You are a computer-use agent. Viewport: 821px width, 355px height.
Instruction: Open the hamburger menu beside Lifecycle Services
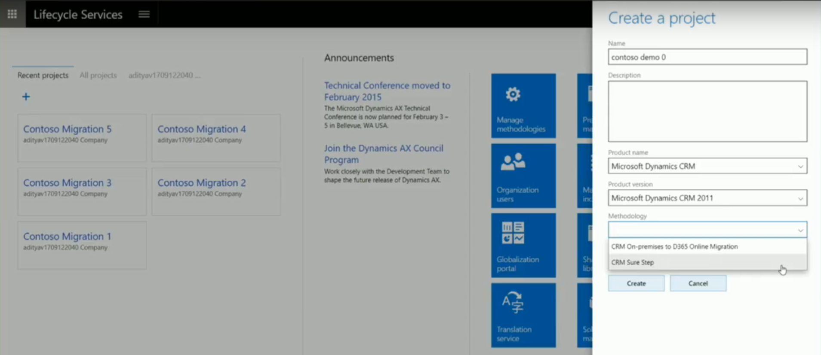[x=144, y=14]
